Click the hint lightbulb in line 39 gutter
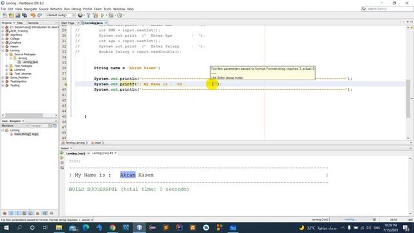Screen dimensions: 414x233 coord(65,84)
